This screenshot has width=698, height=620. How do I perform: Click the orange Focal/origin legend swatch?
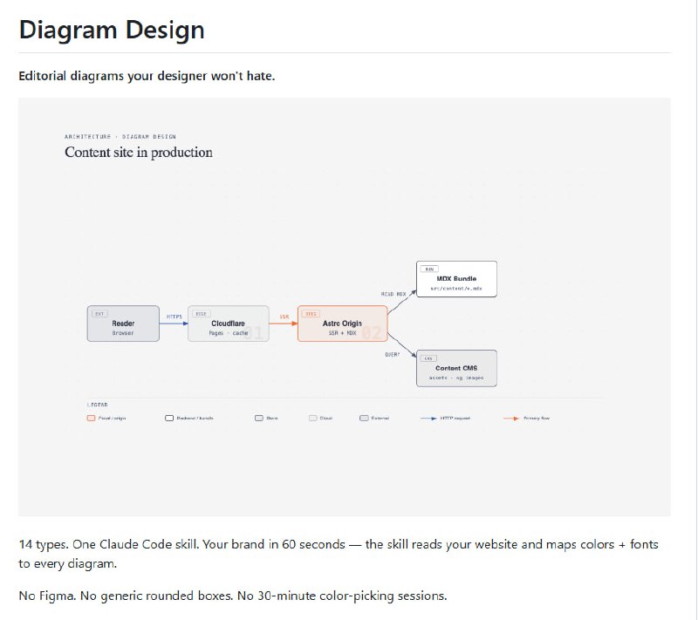(91, 419)
